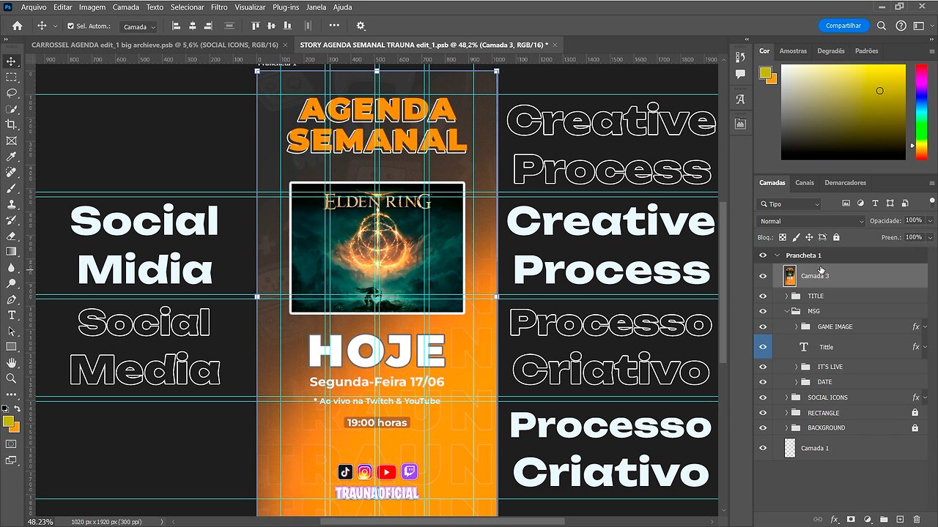Image resolution: width=938 pixels, height=527 pixels.
Task: Select the Eyedropper tool
Action: tap(11, 157)
